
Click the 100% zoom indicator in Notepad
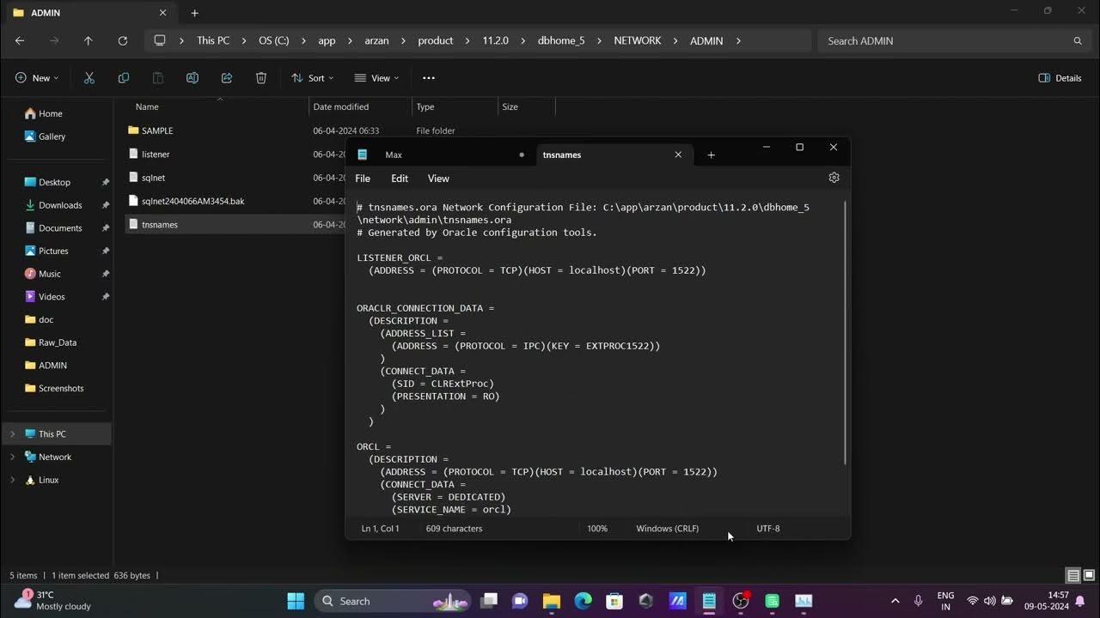[597, 529]
